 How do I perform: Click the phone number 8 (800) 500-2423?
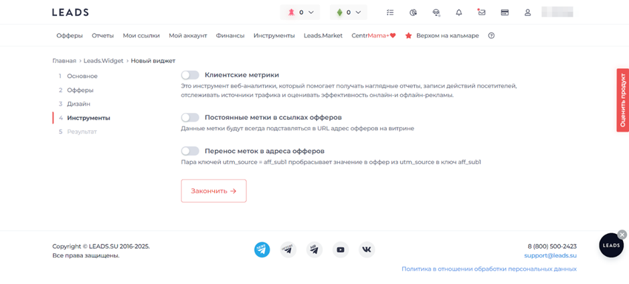coord(552,247)
